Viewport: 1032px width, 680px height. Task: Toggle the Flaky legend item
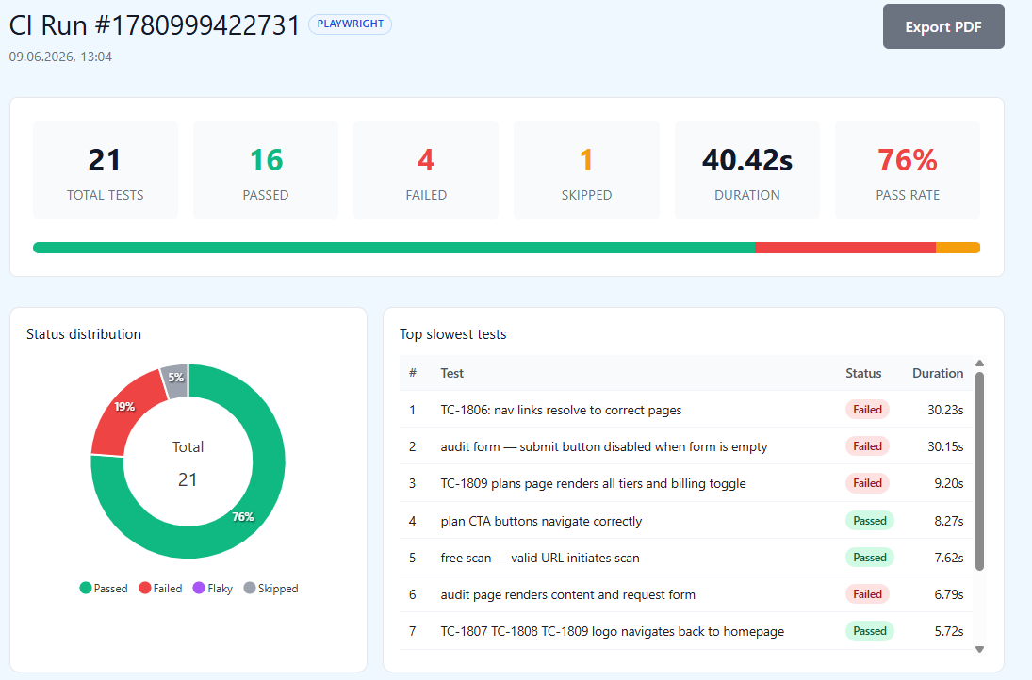click(x=213, y=588)
